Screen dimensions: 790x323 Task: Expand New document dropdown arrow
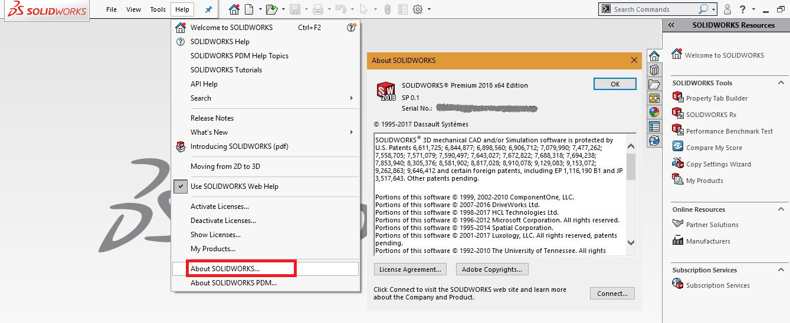point(260,9)
